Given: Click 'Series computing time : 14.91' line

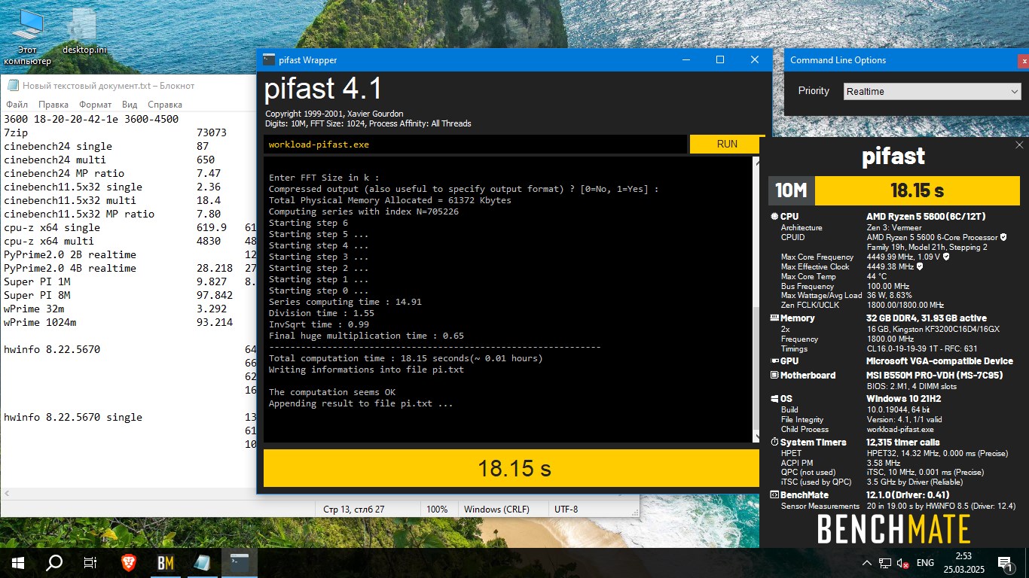Looking at the screenshot, I should pyautogui.click(x=345, y=302).
